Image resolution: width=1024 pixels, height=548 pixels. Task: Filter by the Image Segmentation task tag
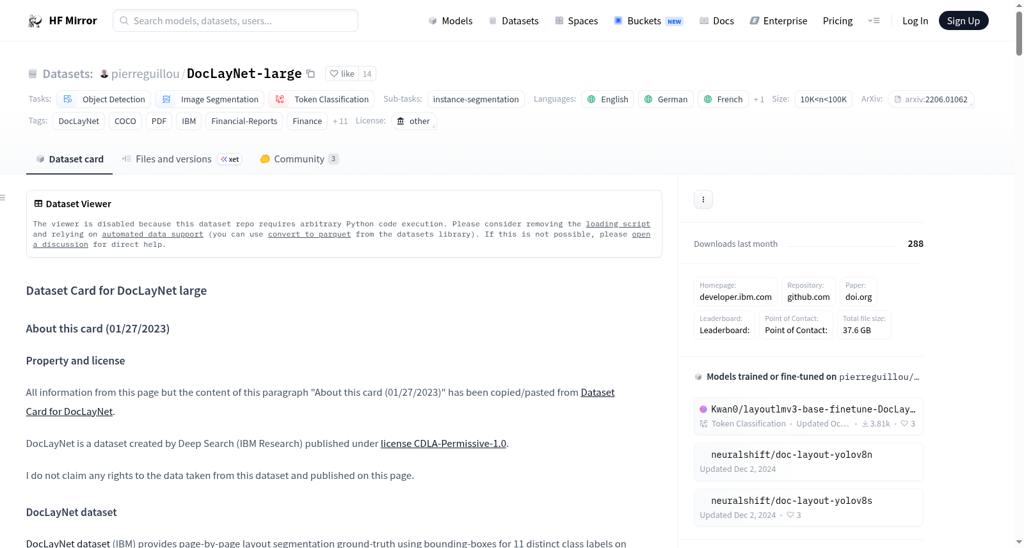click(209, 99)
